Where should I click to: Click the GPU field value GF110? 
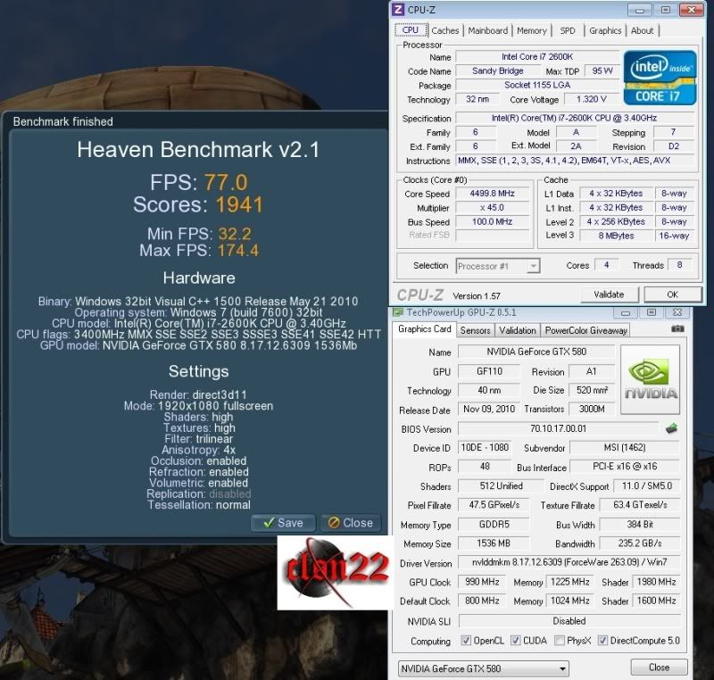(489, 371)
